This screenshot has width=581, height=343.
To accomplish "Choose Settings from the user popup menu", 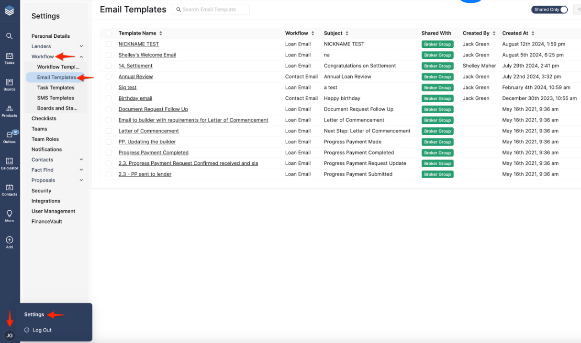I will coord(34,314).
